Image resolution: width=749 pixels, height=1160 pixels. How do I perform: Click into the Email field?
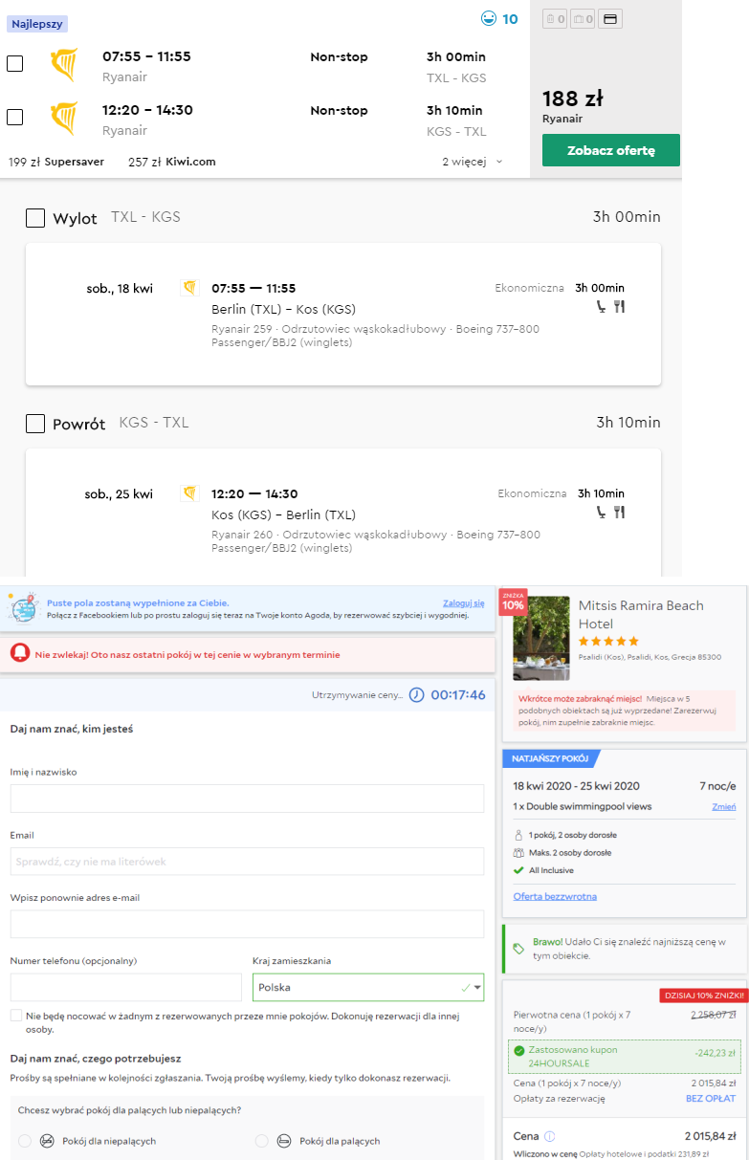coord(247,862)
